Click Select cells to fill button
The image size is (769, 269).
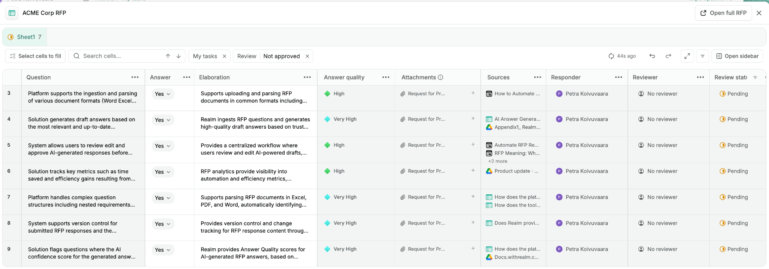[35, 56]
